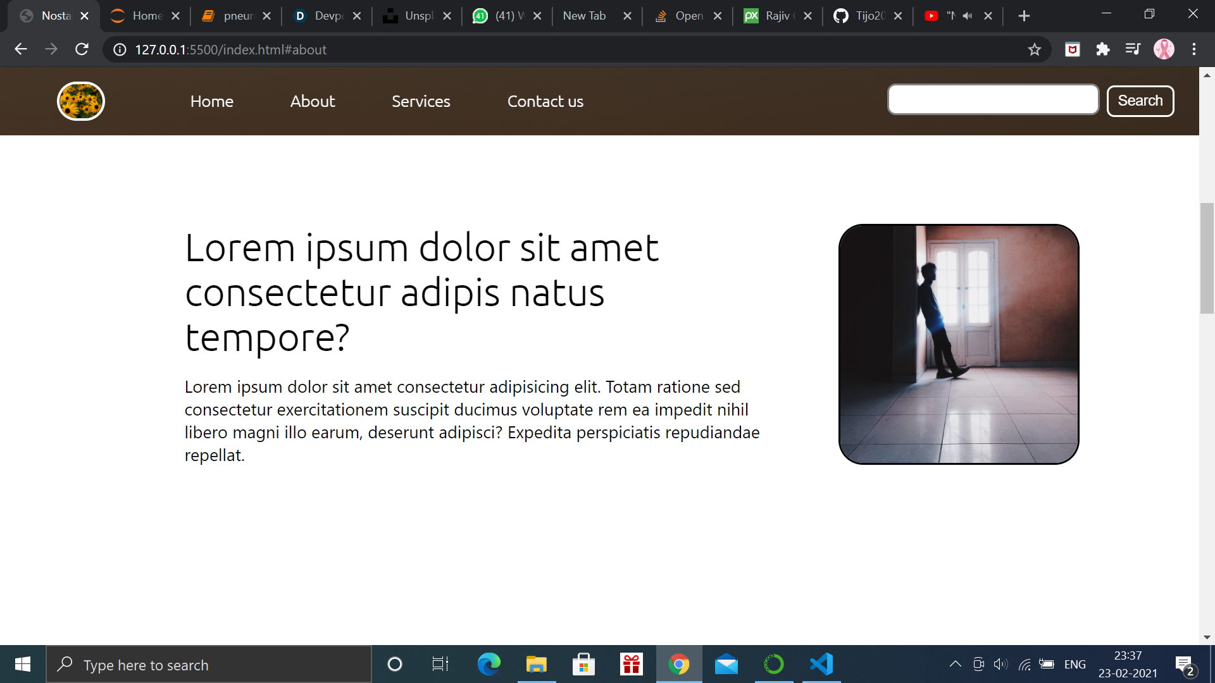Image resolution: width=1215 pixels, height=683 pixels.
Task: Click Contact us nav link
Action: [x=545, y=101]
